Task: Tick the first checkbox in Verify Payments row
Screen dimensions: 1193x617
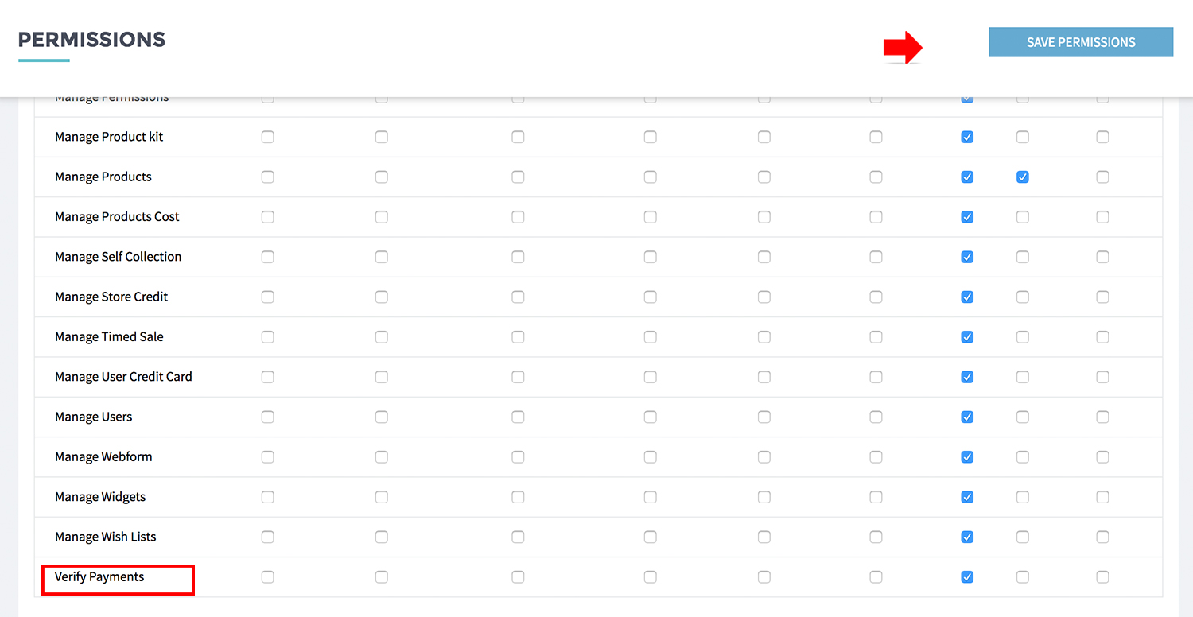Action: (267, 577)
